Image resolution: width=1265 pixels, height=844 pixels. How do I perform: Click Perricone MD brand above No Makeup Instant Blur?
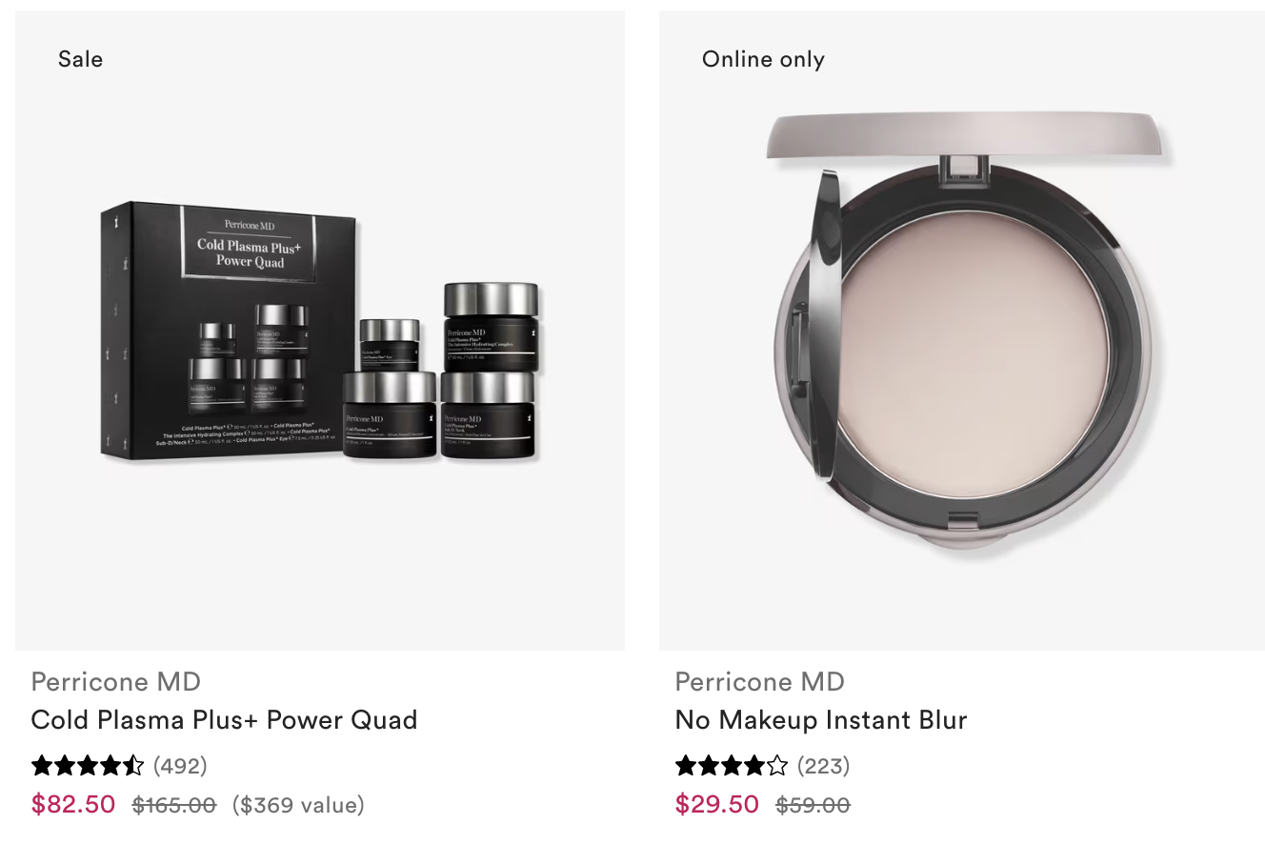[760, 682]
